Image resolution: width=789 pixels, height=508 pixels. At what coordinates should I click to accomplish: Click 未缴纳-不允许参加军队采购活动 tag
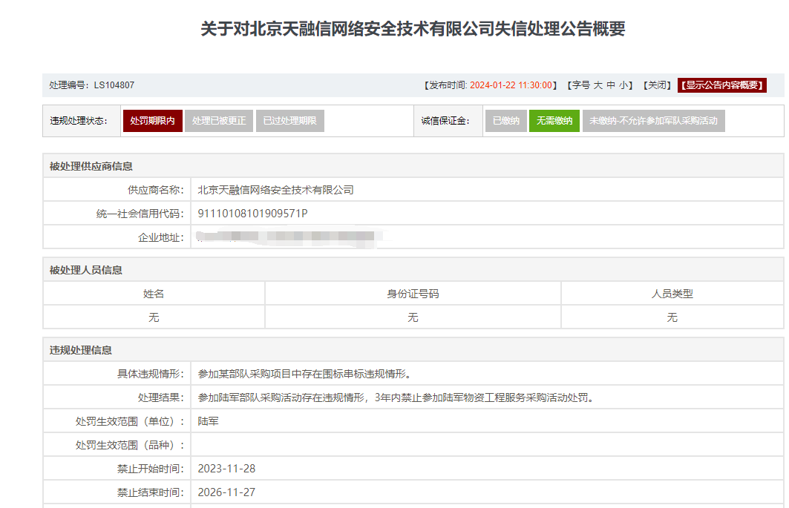click(654, 121)
